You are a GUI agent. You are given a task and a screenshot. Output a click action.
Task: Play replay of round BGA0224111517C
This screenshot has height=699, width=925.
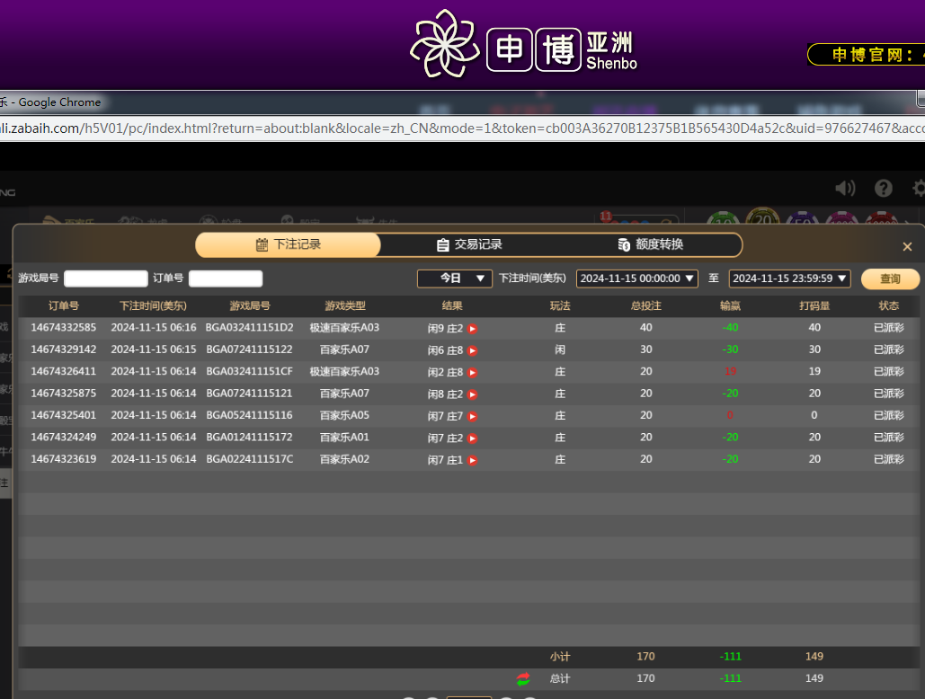point(472,460)
